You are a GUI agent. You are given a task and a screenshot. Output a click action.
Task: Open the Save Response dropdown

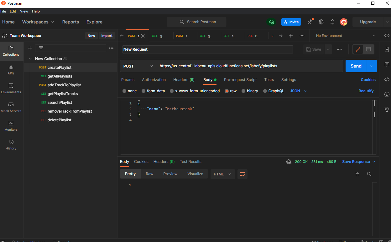pyautogui.click(x=358, y=162)
